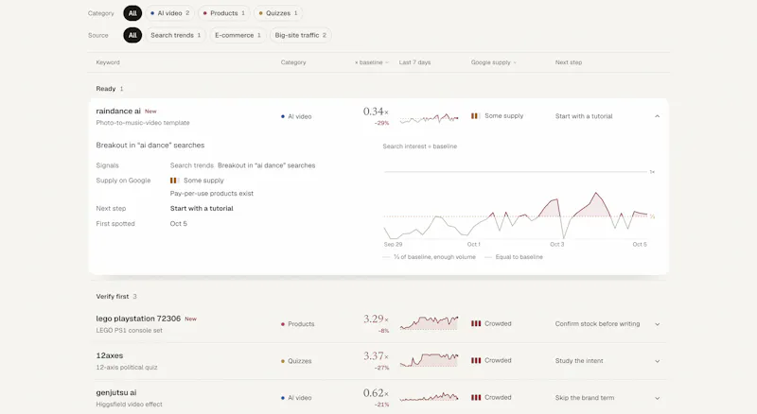The height and width of the screenshot is (414, 757).
Task: Filter by AI video category
Action: point(169,13)
